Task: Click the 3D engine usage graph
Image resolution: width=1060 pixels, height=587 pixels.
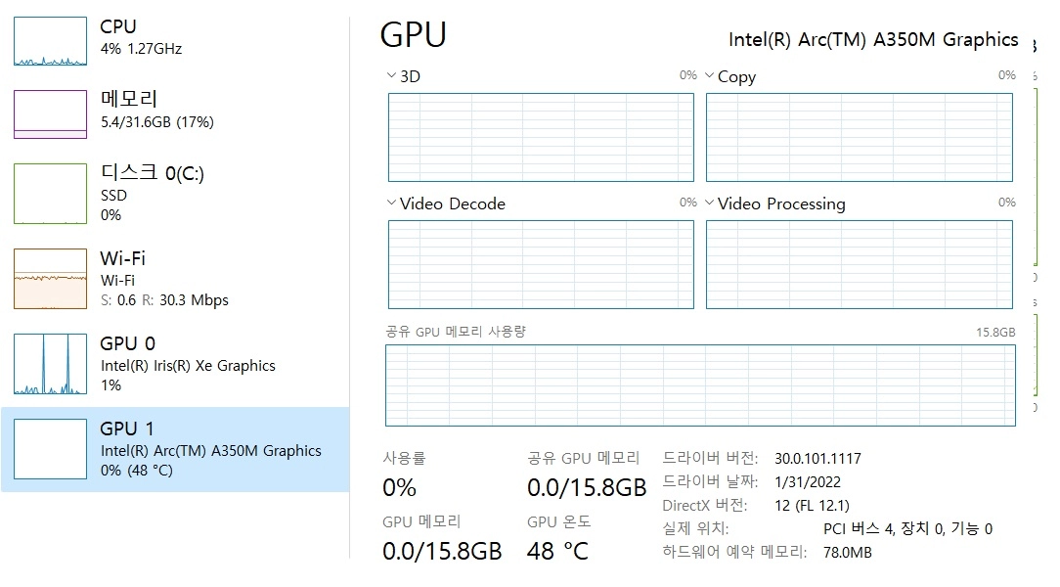Action: (x=541, y=137)
